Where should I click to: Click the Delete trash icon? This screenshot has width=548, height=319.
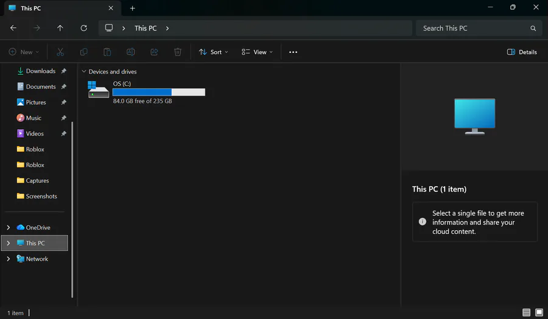click(x=178, y=52)
